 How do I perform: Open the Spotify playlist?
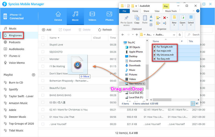[x=13, y=89]
